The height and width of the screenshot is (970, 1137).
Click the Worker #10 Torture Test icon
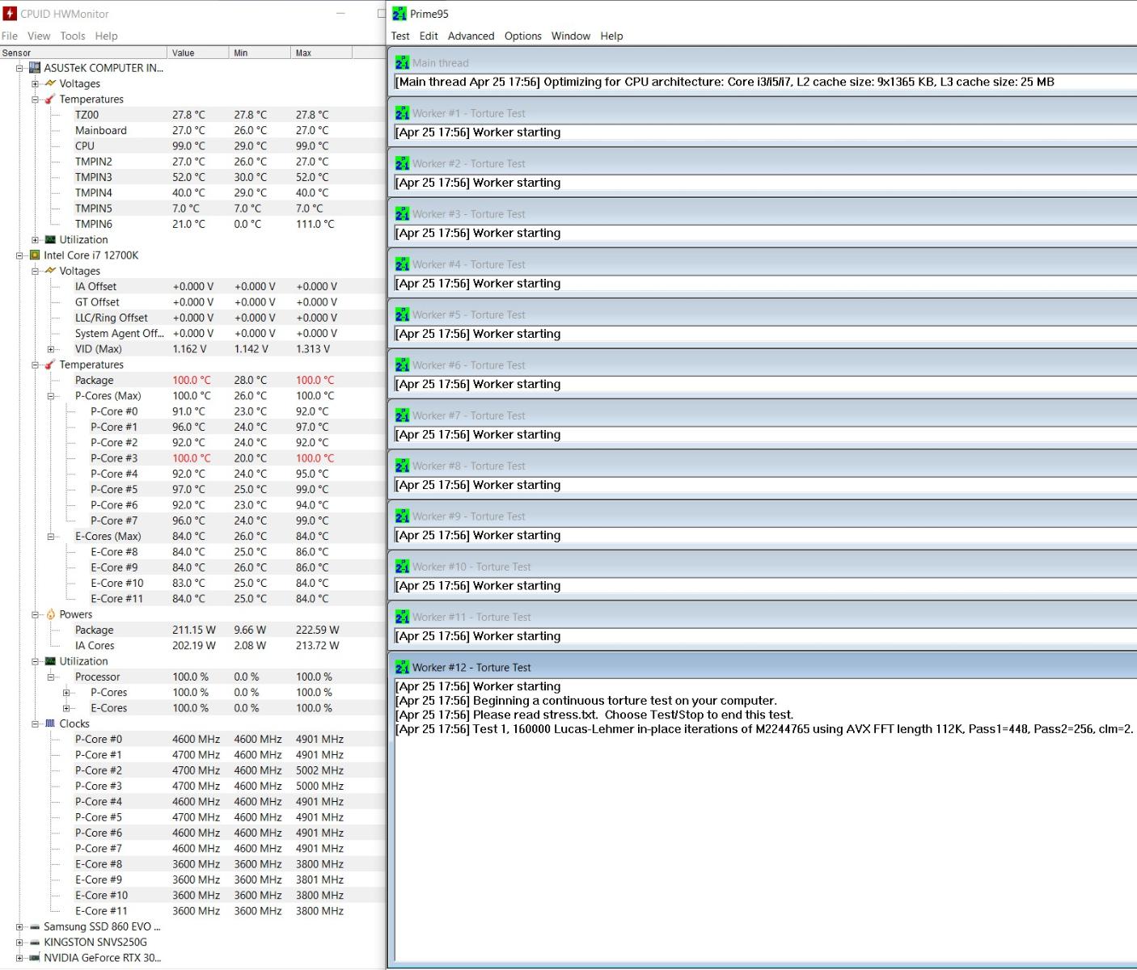click(403, 567)
